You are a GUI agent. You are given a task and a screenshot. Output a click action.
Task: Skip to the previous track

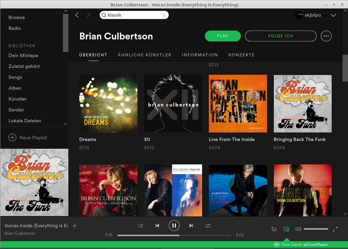click(157, 226)
